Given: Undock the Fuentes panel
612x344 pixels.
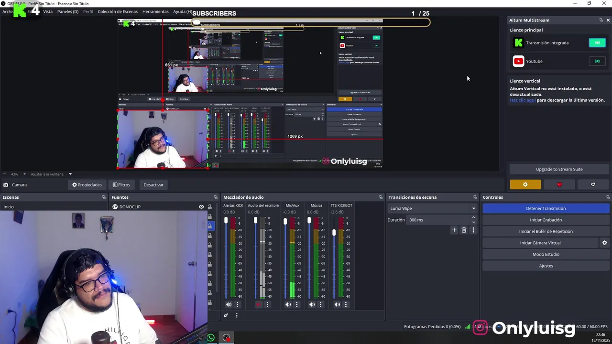Looking at the screenshot, I should tap(216, 197).
